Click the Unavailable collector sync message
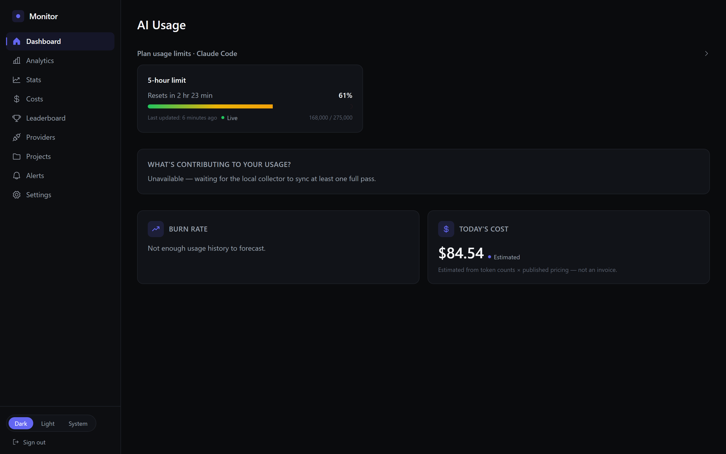Viewport: 726px width, 454px height. click(262, 179)
